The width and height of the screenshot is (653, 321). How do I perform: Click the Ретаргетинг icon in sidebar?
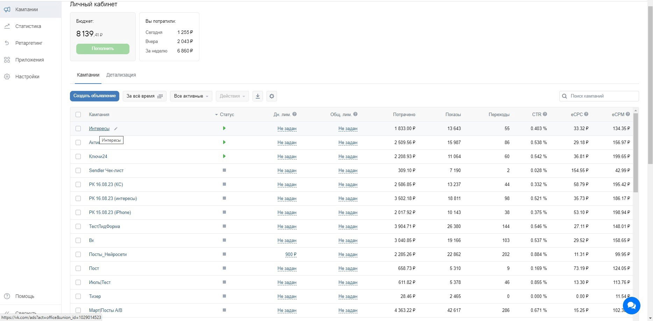[7, 43]
